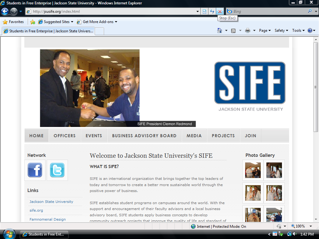The width and height of the screenshot is (319, 239).
Task: Click the browser Forward arrow button
Action: coord(14,12)
